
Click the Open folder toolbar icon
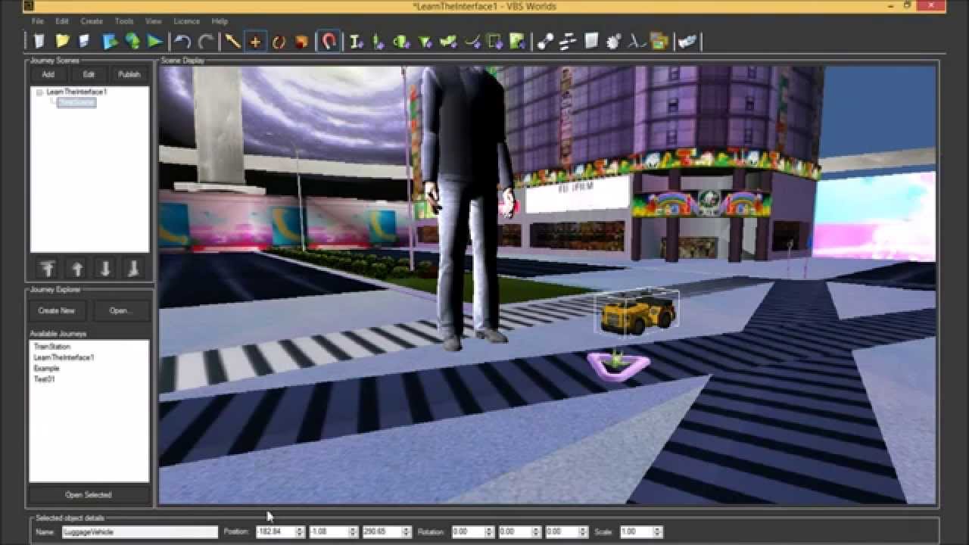click(x=62, y=41)
